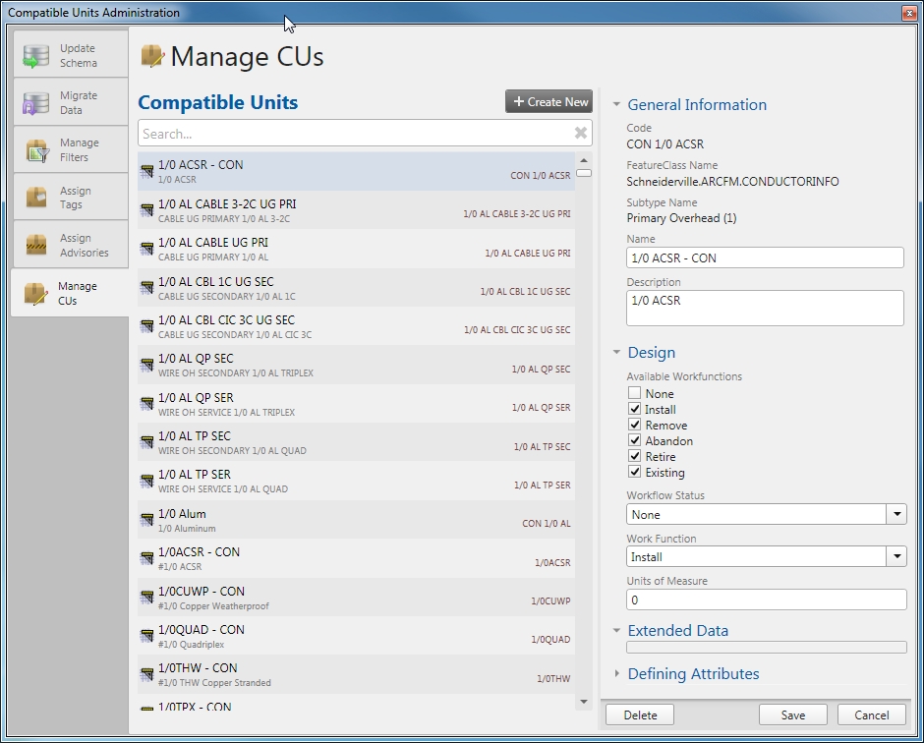
Task: Collapse the General Information section
Action: click(616, 105)
